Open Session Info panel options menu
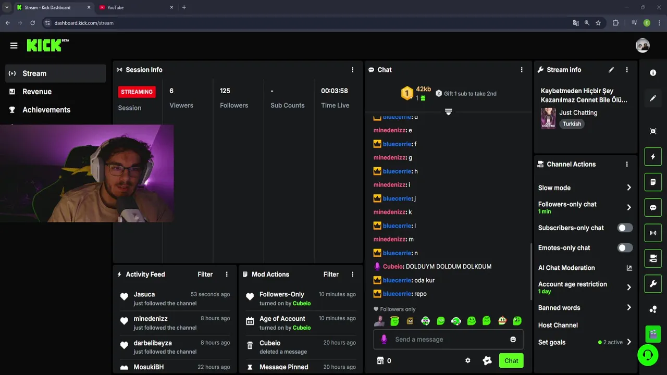This screenshot has height=375, width=667. (352, 70)
